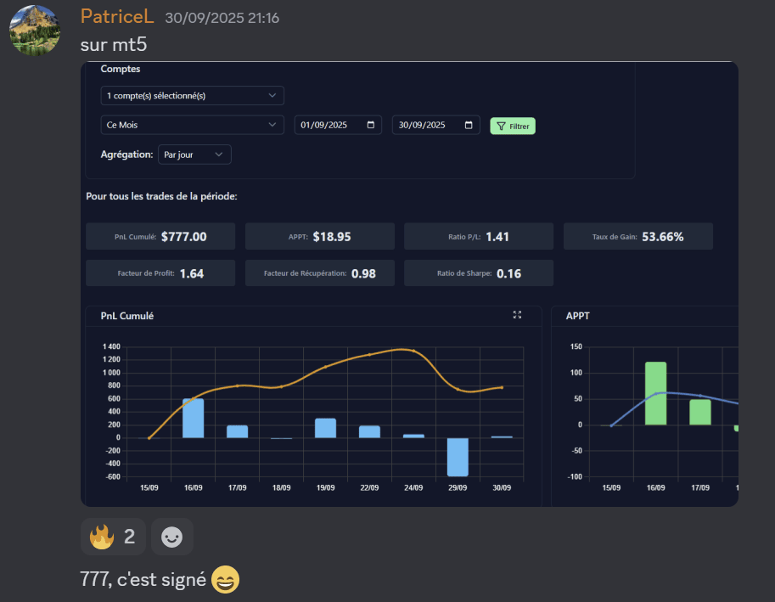Click the PnL Cumulé $777.00 stat card

(160, 237)
